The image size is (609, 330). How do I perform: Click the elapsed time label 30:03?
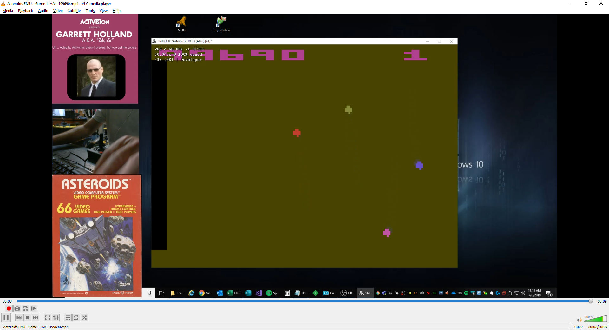(x=7, y=301)
